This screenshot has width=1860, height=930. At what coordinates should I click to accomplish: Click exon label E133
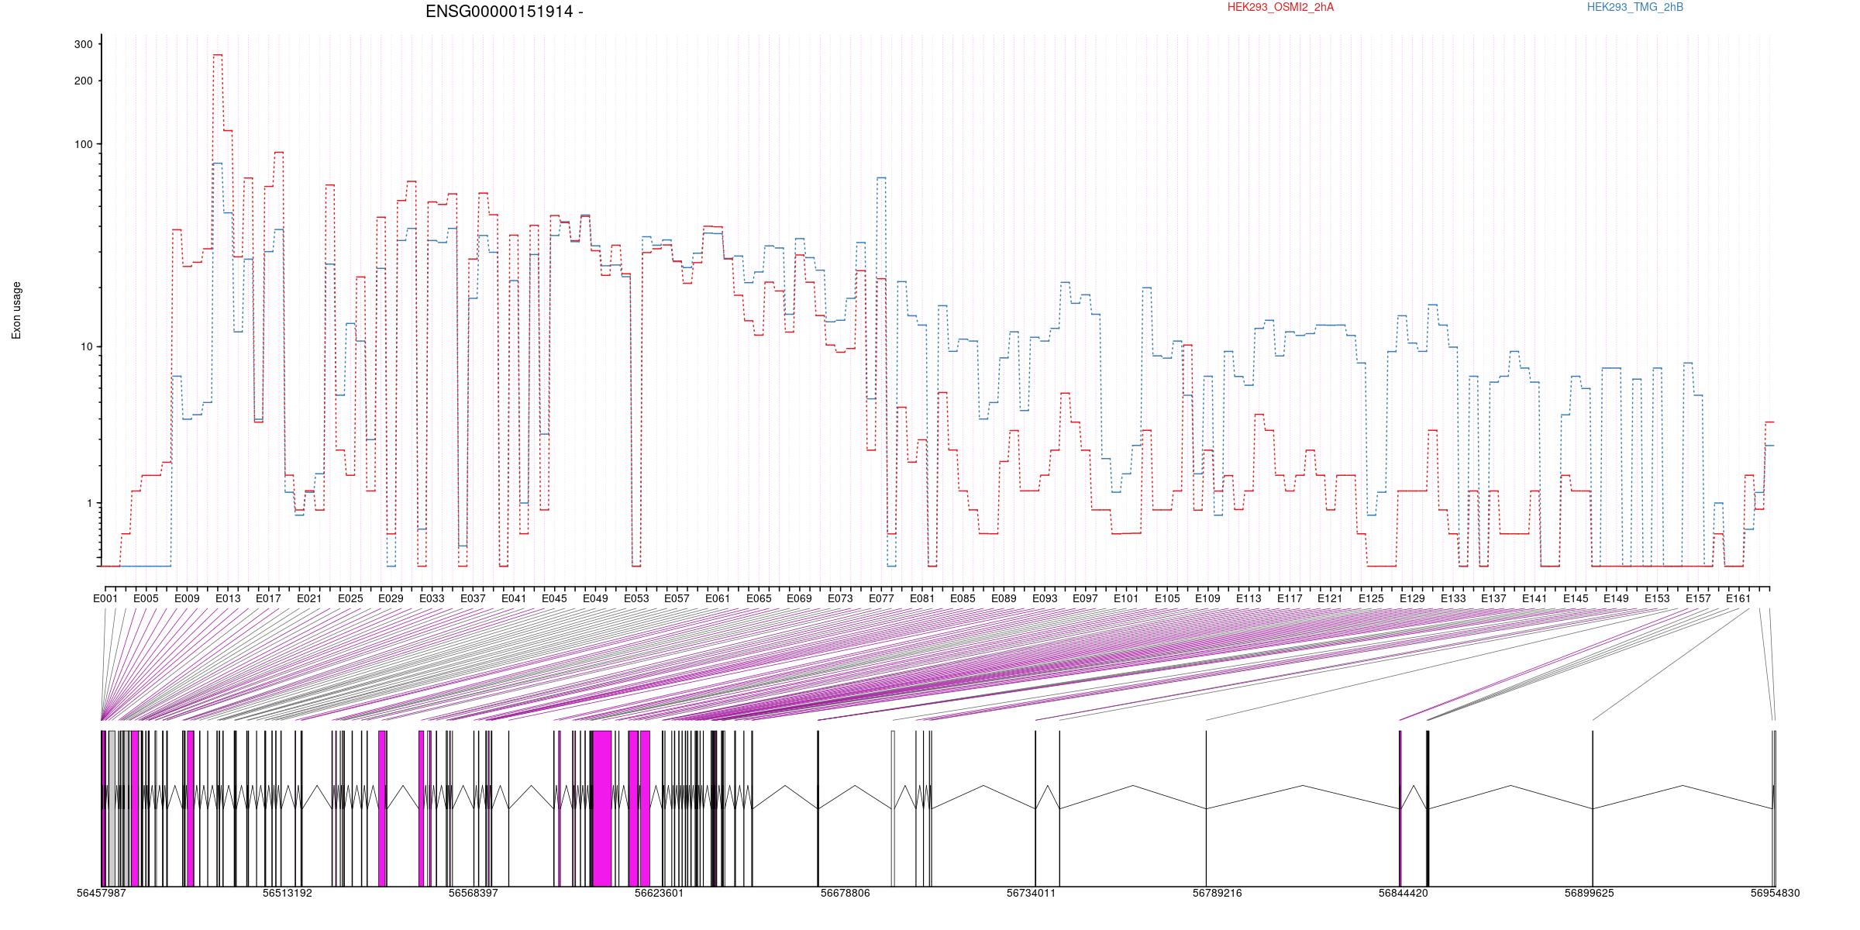pyautogui.click(x=1453, y=598)
